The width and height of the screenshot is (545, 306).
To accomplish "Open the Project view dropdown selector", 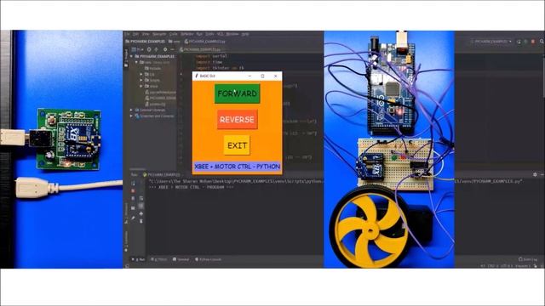I will [136, 49].
